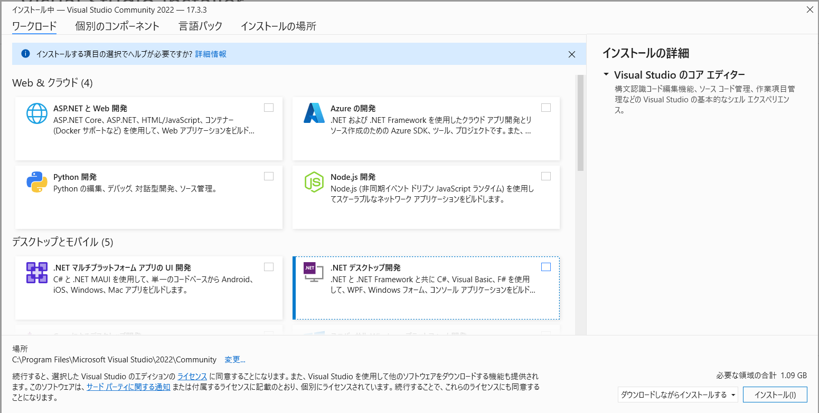Close the installer window
The width and height of the screenshot is (819, 413).
click(809, 9)
